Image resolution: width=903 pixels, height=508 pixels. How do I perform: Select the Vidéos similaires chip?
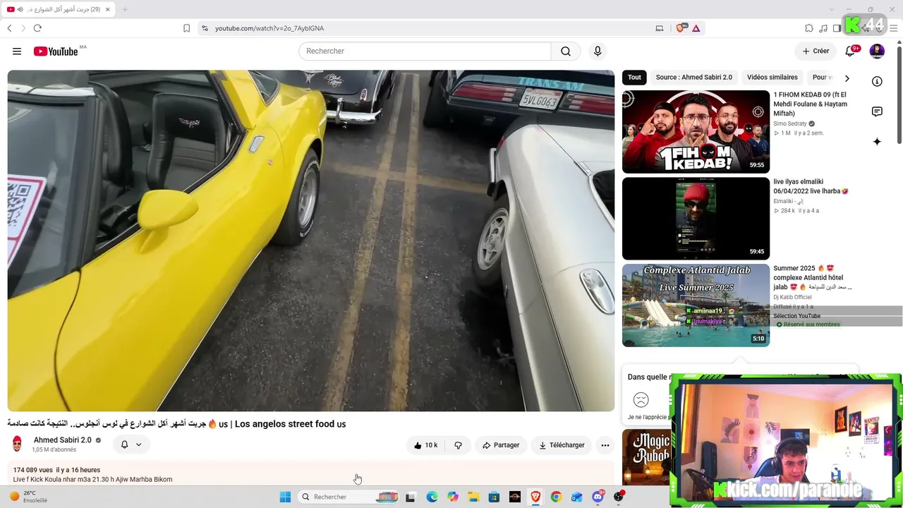(x=772, y=78)
